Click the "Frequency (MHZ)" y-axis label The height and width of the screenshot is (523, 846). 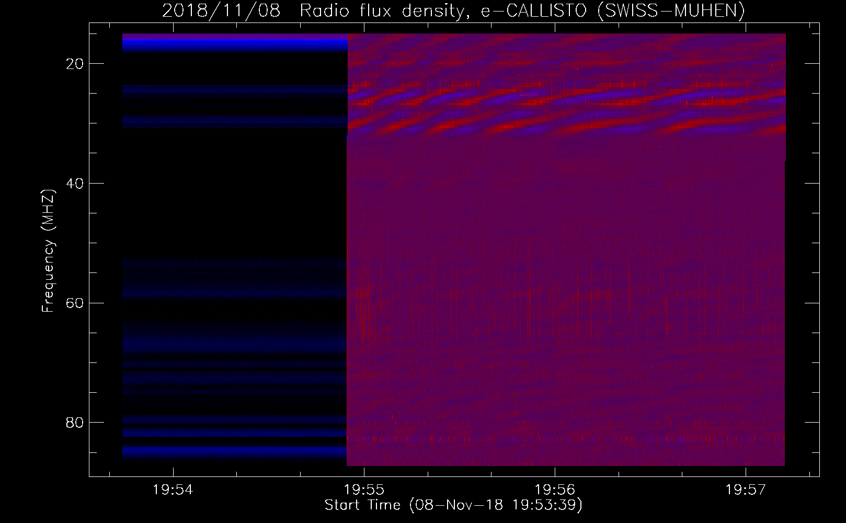(x=48, y=251)
